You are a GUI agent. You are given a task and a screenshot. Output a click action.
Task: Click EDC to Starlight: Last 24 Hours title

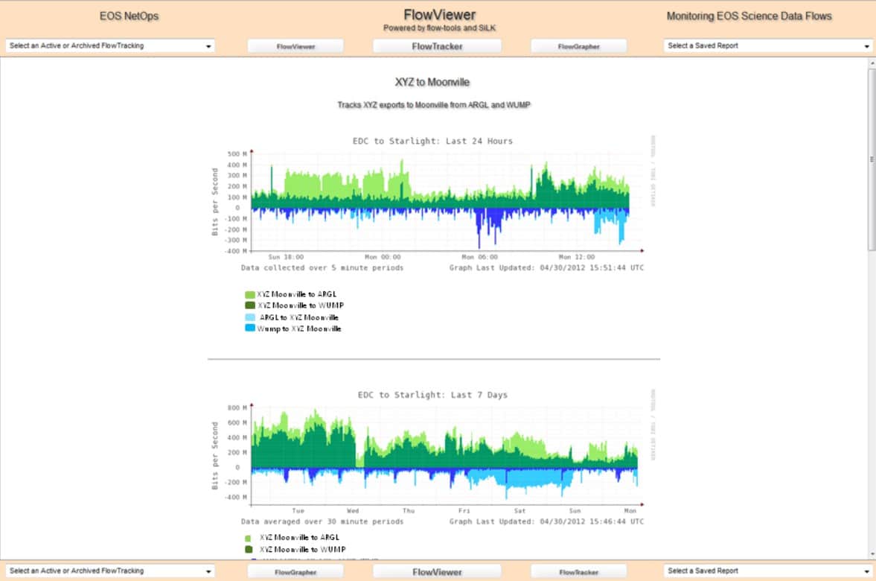pyautogui.click(x=432, y=141)
